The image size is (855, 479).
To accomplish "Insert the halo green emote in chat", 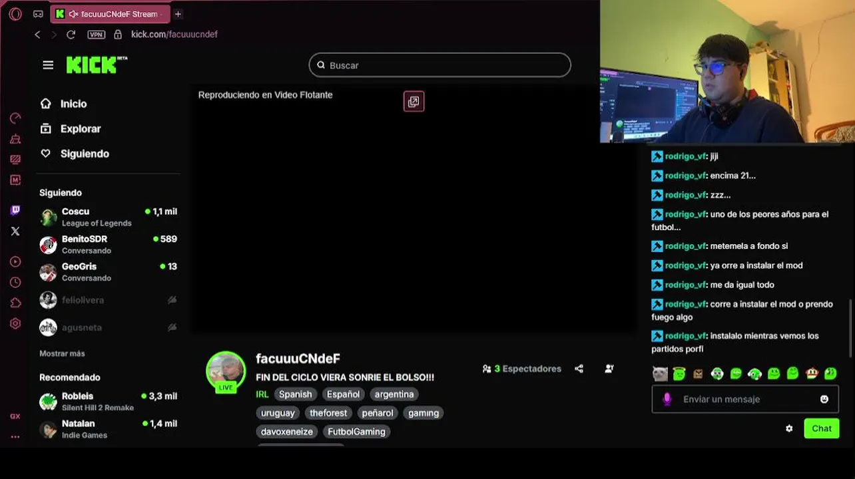I will (x=679, y=374).
